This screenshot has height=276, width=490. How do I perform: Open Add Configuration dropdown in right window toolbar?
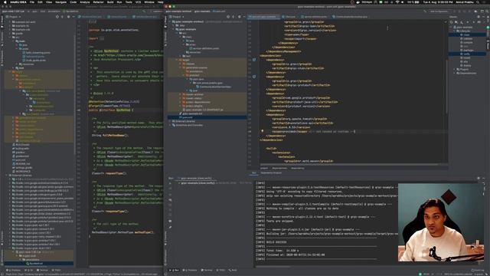pos(439,11)
